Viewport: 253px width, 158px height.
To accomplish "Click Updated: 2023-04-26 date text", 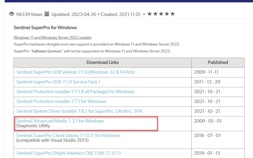I will 74,14.
